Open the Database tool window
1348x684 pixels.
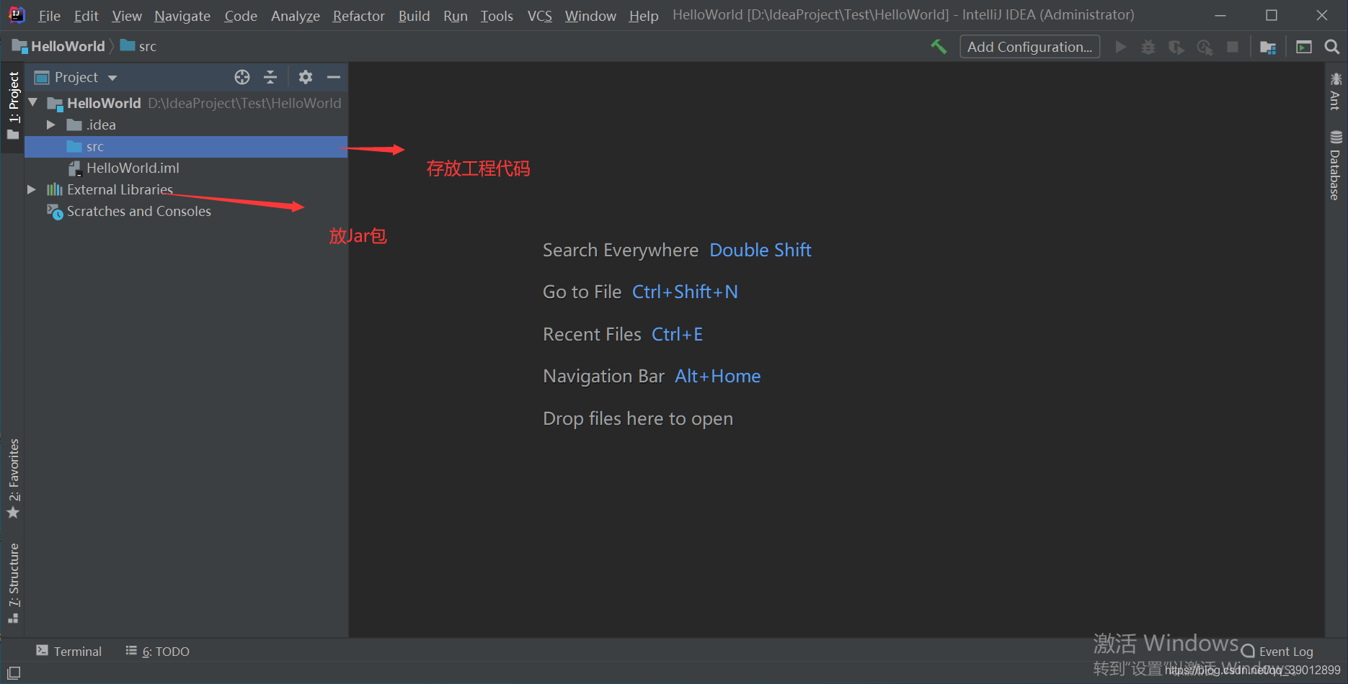(1336, 165)
